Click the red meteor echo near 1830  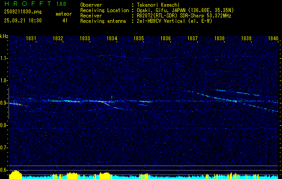[15, 104]
